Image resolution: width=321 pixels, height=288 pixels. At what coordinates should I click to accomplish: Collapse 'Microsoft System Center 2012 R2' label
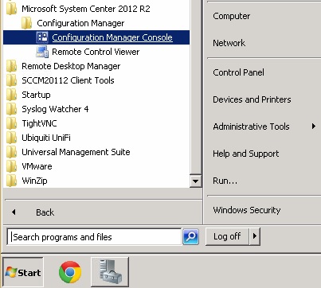[x=86, y=9]
